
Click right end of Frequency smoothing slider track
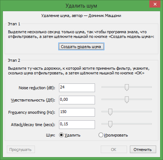[151, 112]
